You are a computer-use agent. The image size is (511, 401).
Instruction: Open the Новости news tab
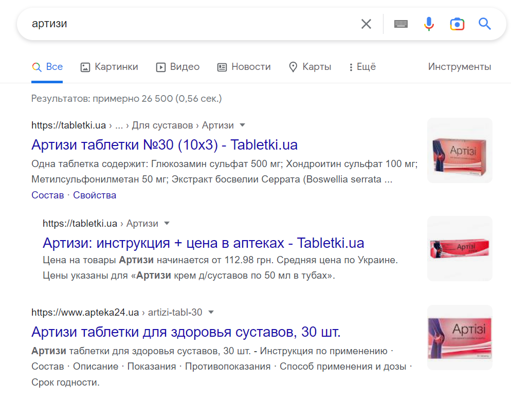pos(244,67)
